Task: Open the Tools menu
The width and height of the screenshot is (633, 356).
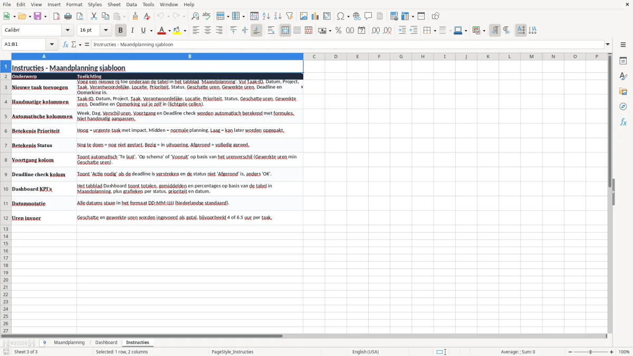Action: pos(148,4)
